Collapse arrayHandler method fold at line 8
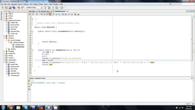195x110 pixels. click(x=33, y=31)
